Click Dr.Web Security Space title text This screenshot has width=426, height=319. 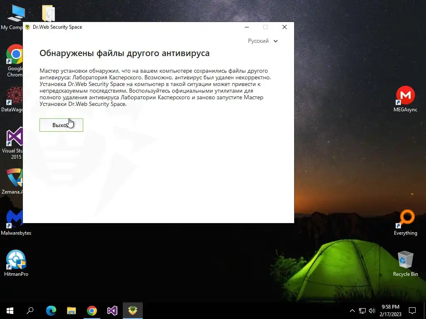click(x=57, y=27)
